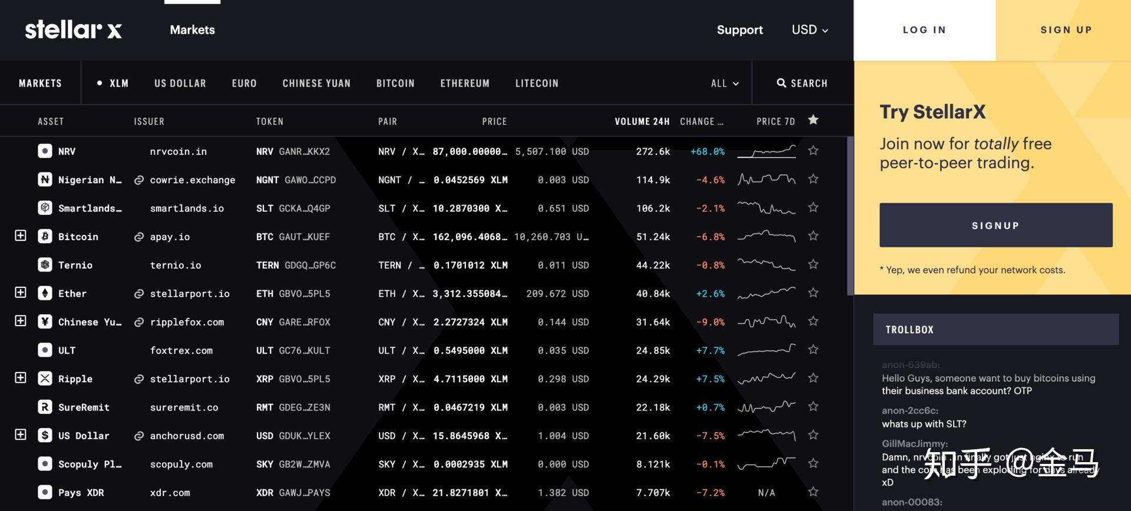This screenshot has width=1131, height=511.
Task: Click the LOG IN button
Action: click(924, 30)
